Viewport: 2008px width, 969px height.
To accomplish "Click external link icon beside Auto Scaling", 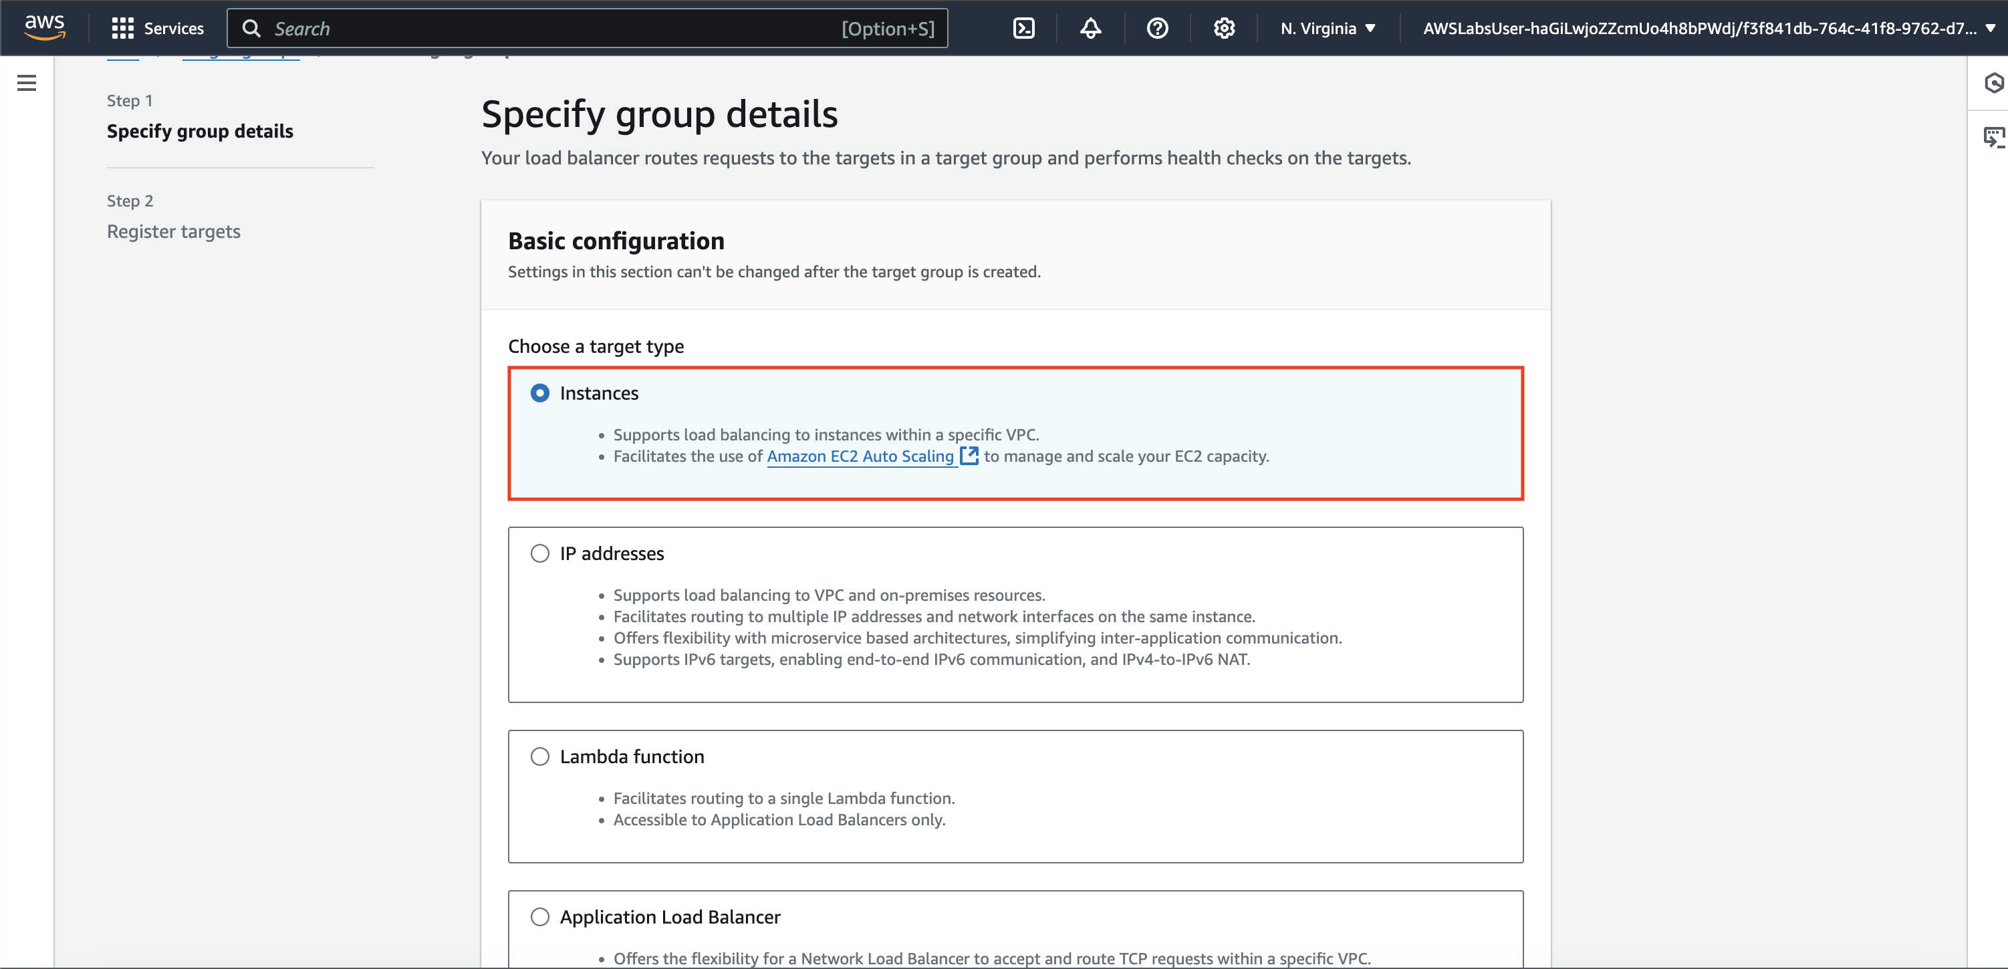I will click(x=969, y=456).
